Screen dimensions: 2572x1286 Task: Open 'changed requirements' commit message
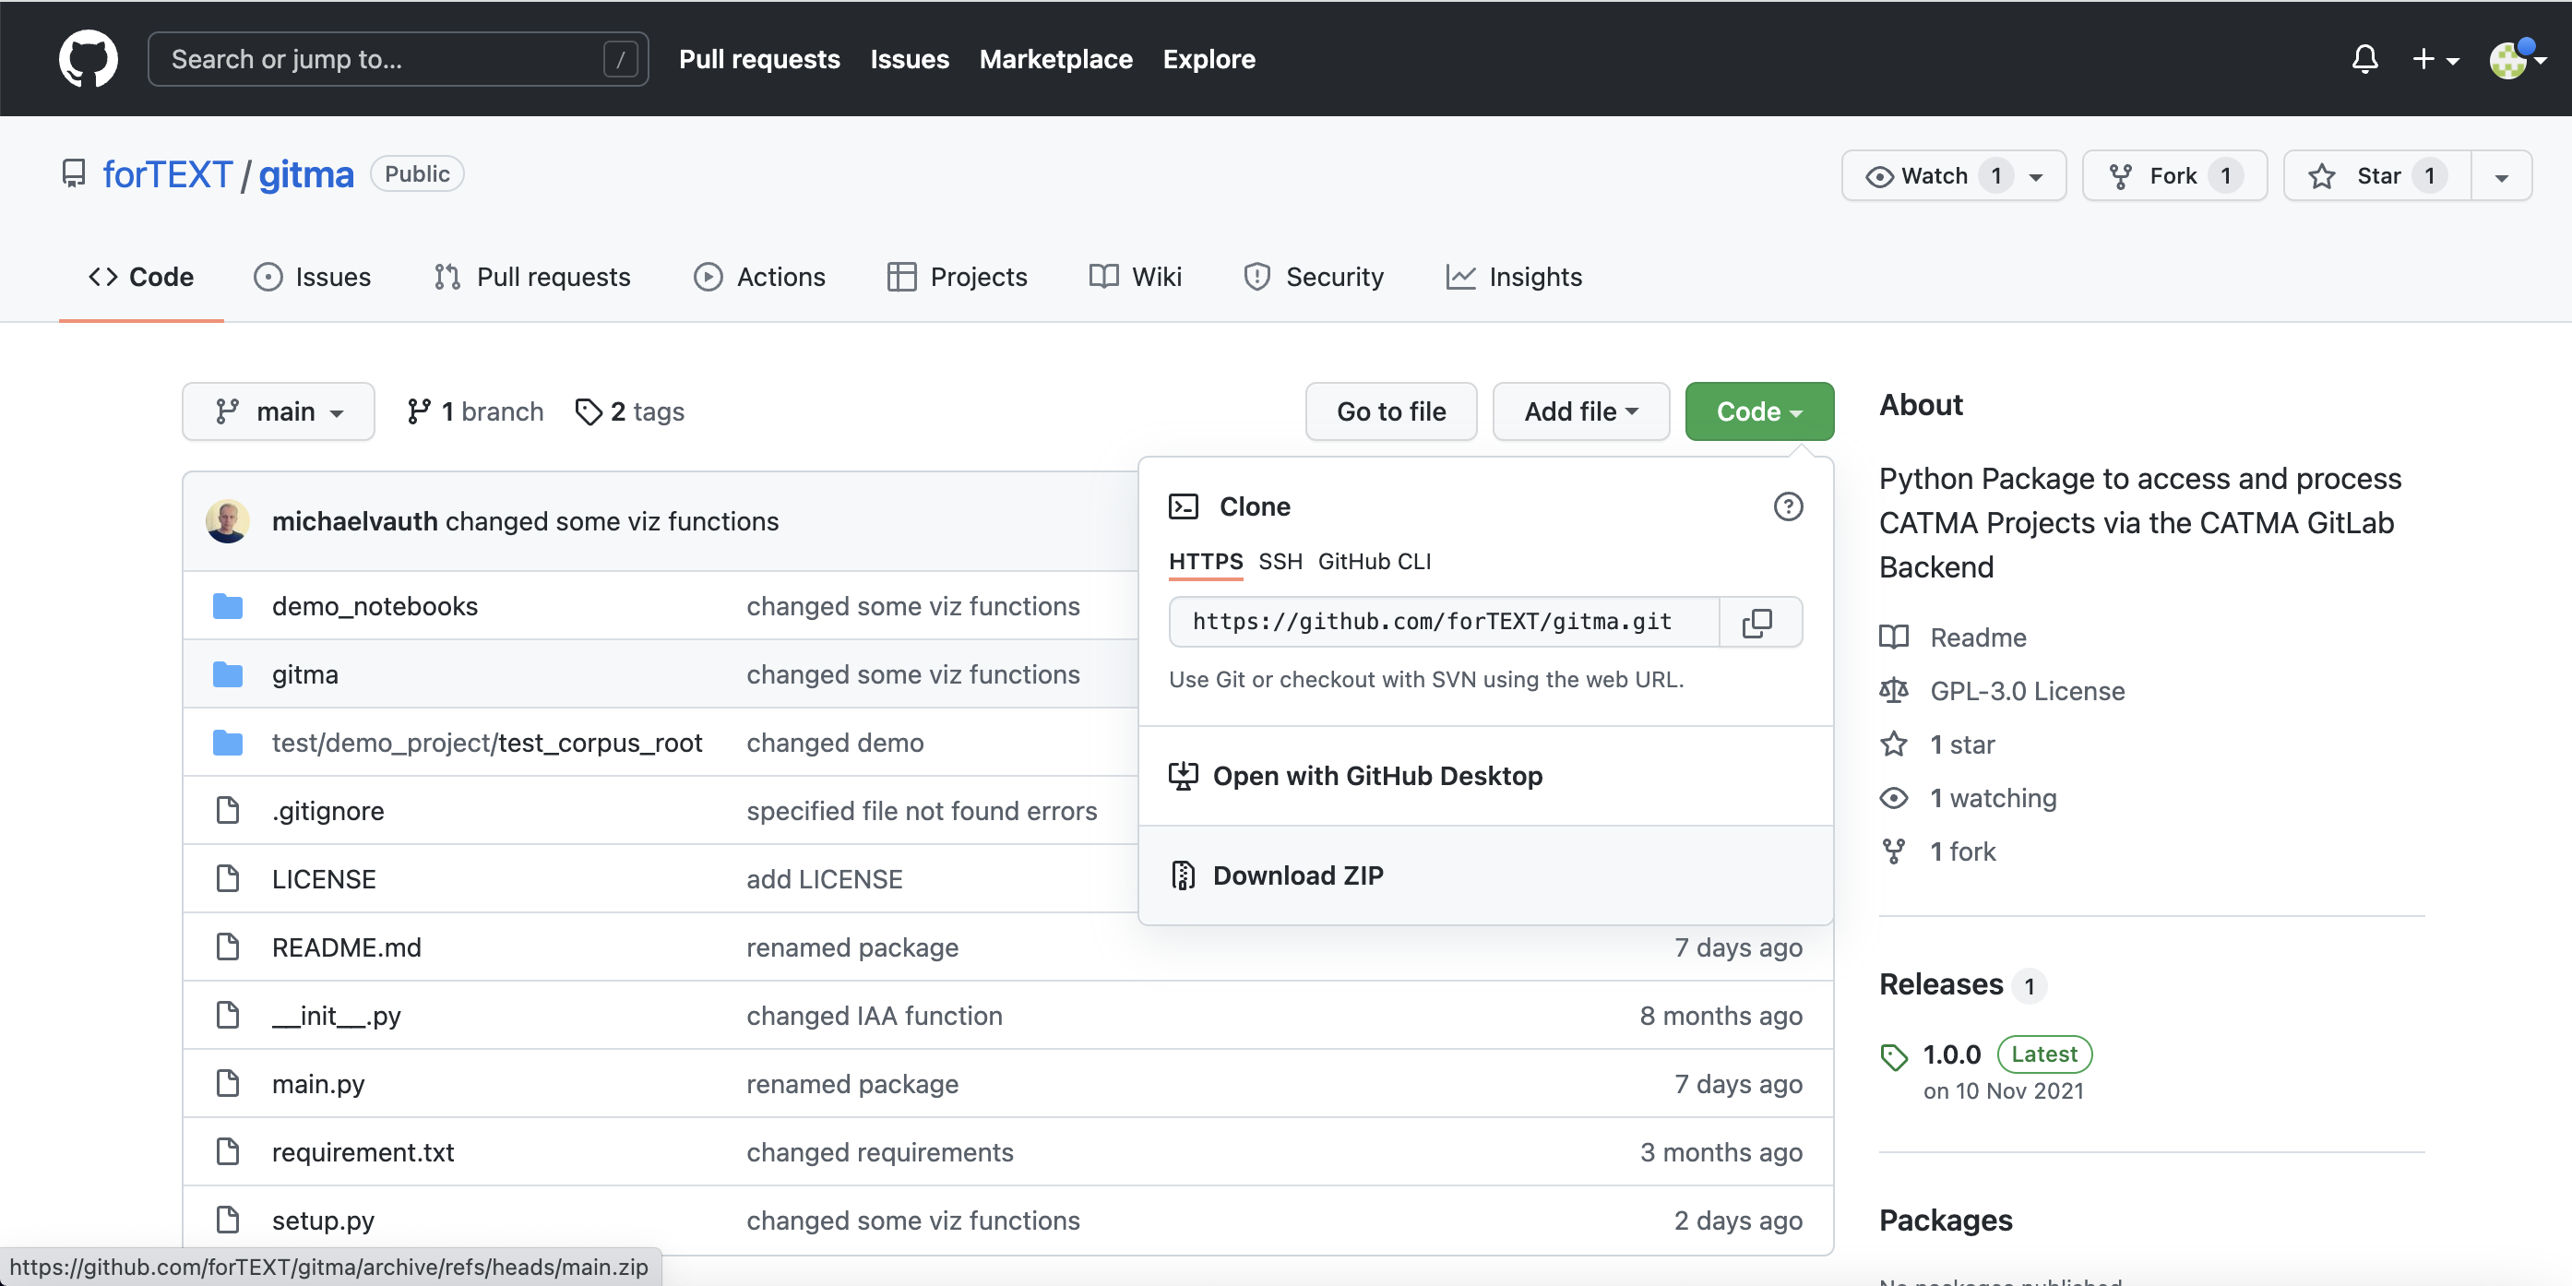(x=880, y=1152)
